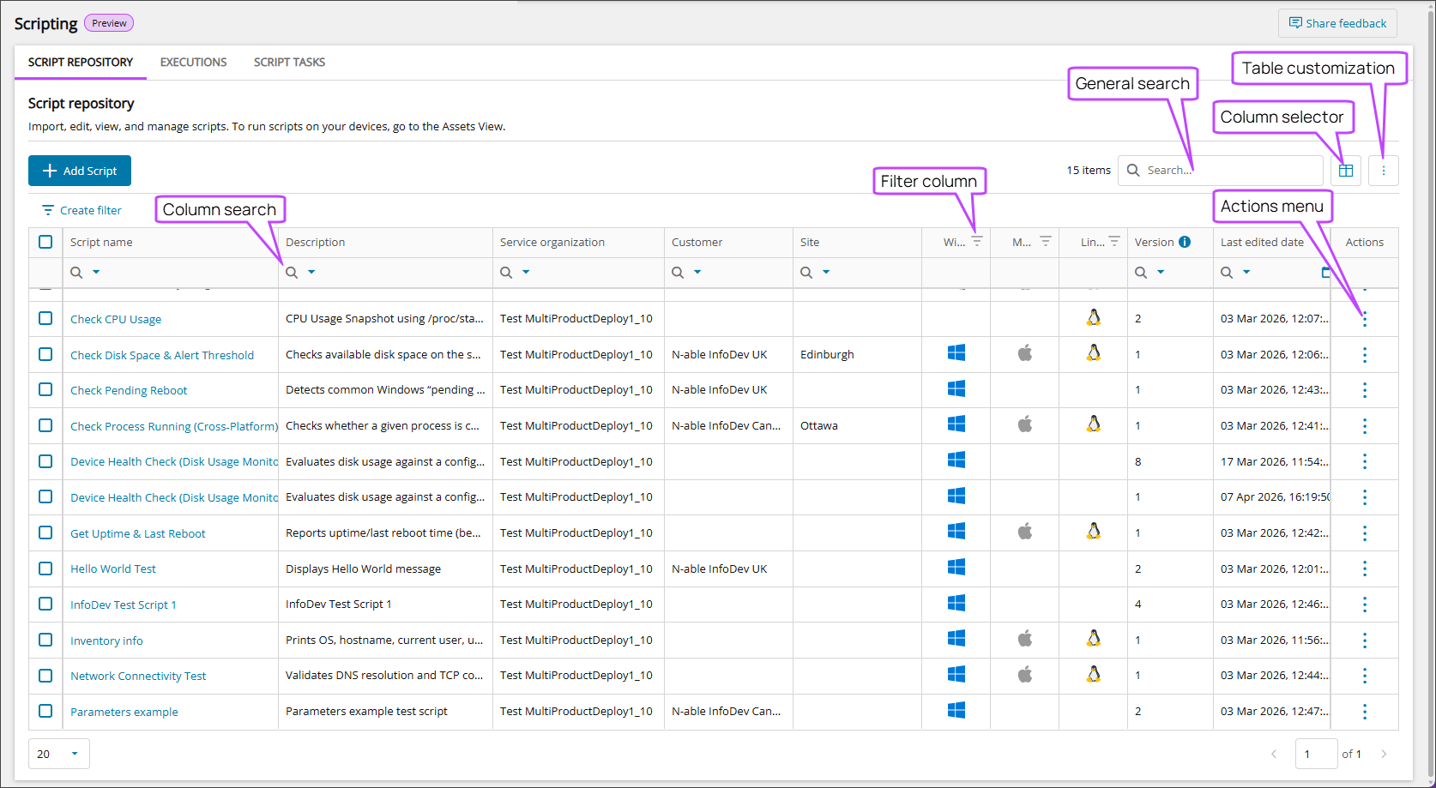1436x788 pixels.
Task: Tick the Hello World Test checkbox
Action: click(45, 568)
